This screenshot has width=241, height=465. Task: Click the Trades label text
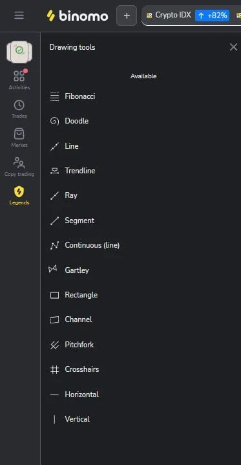(19, 116)
